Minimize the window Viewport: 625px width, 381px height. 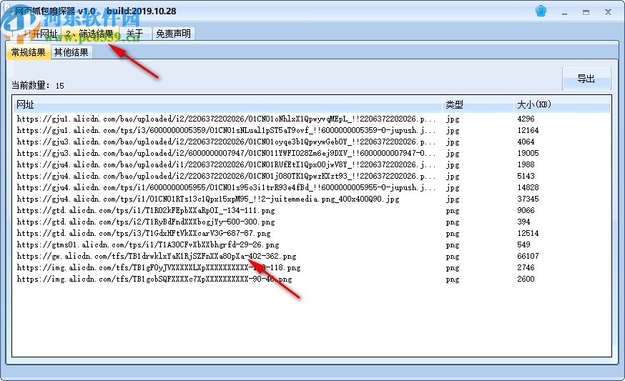click(x=564, y=13)
